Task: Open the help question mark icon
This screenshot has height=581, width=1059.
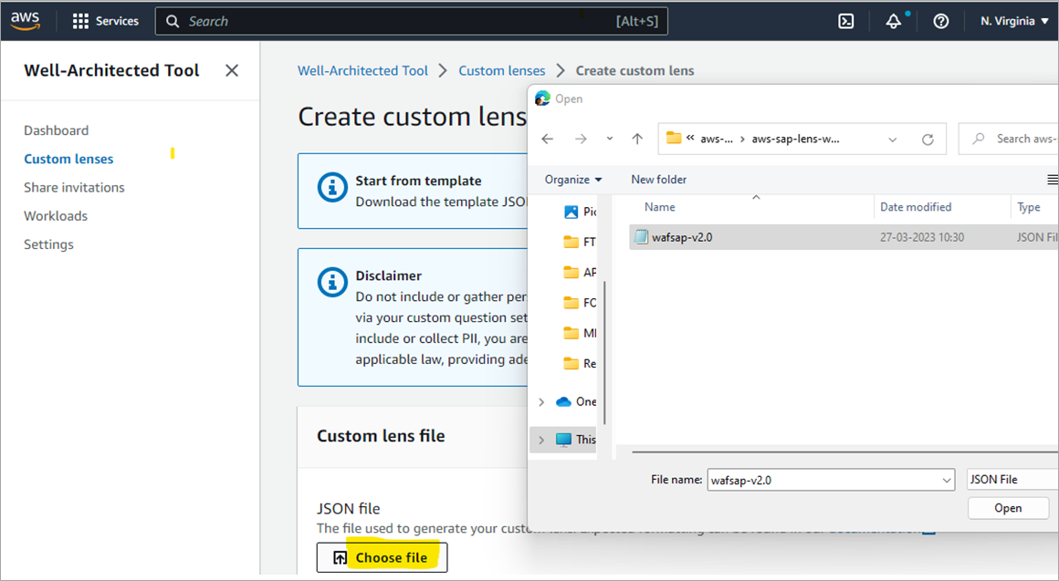Action: pos(941,21)
